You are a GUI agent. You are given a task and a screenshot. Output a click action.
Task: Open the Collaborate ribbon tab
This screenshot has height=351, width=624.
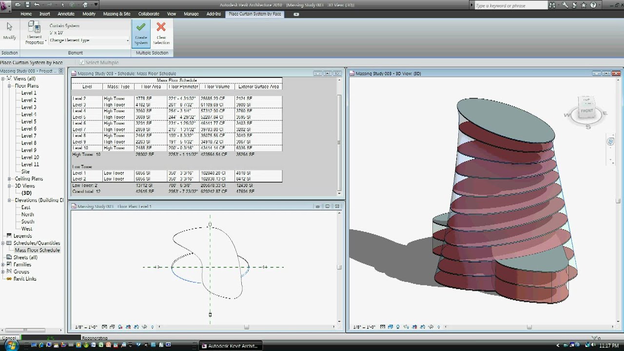(149, 14)
